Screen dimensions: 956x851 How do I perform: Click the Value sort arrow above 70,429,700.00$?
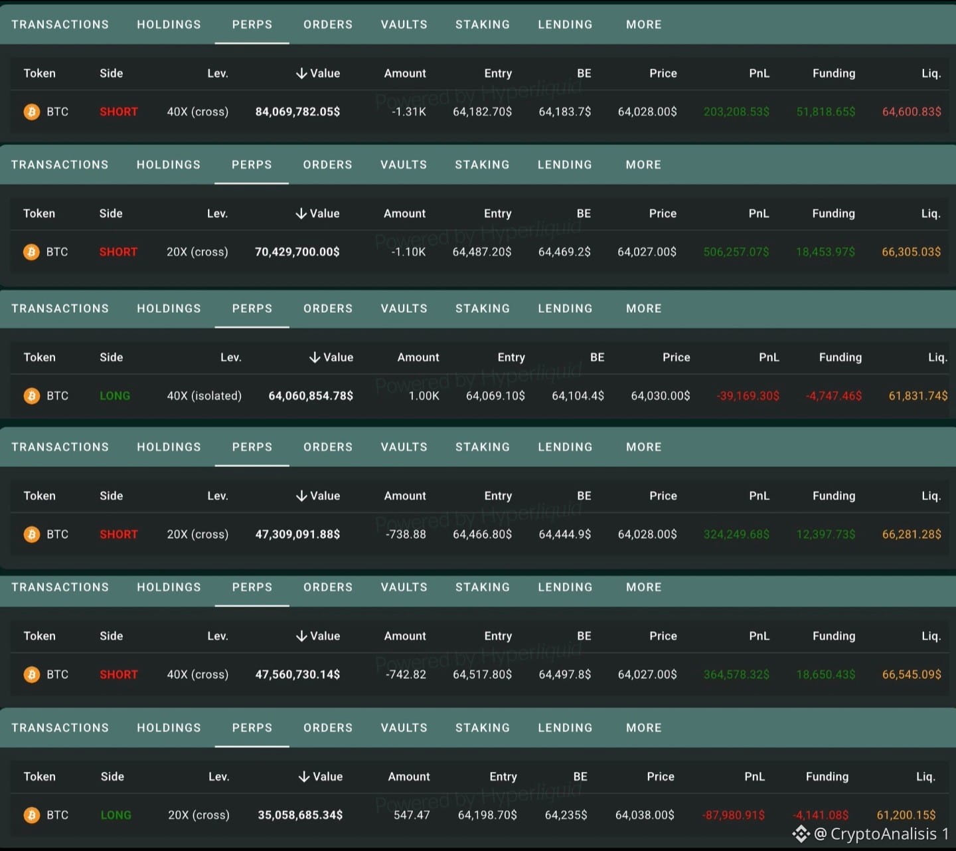click(301, 213)
